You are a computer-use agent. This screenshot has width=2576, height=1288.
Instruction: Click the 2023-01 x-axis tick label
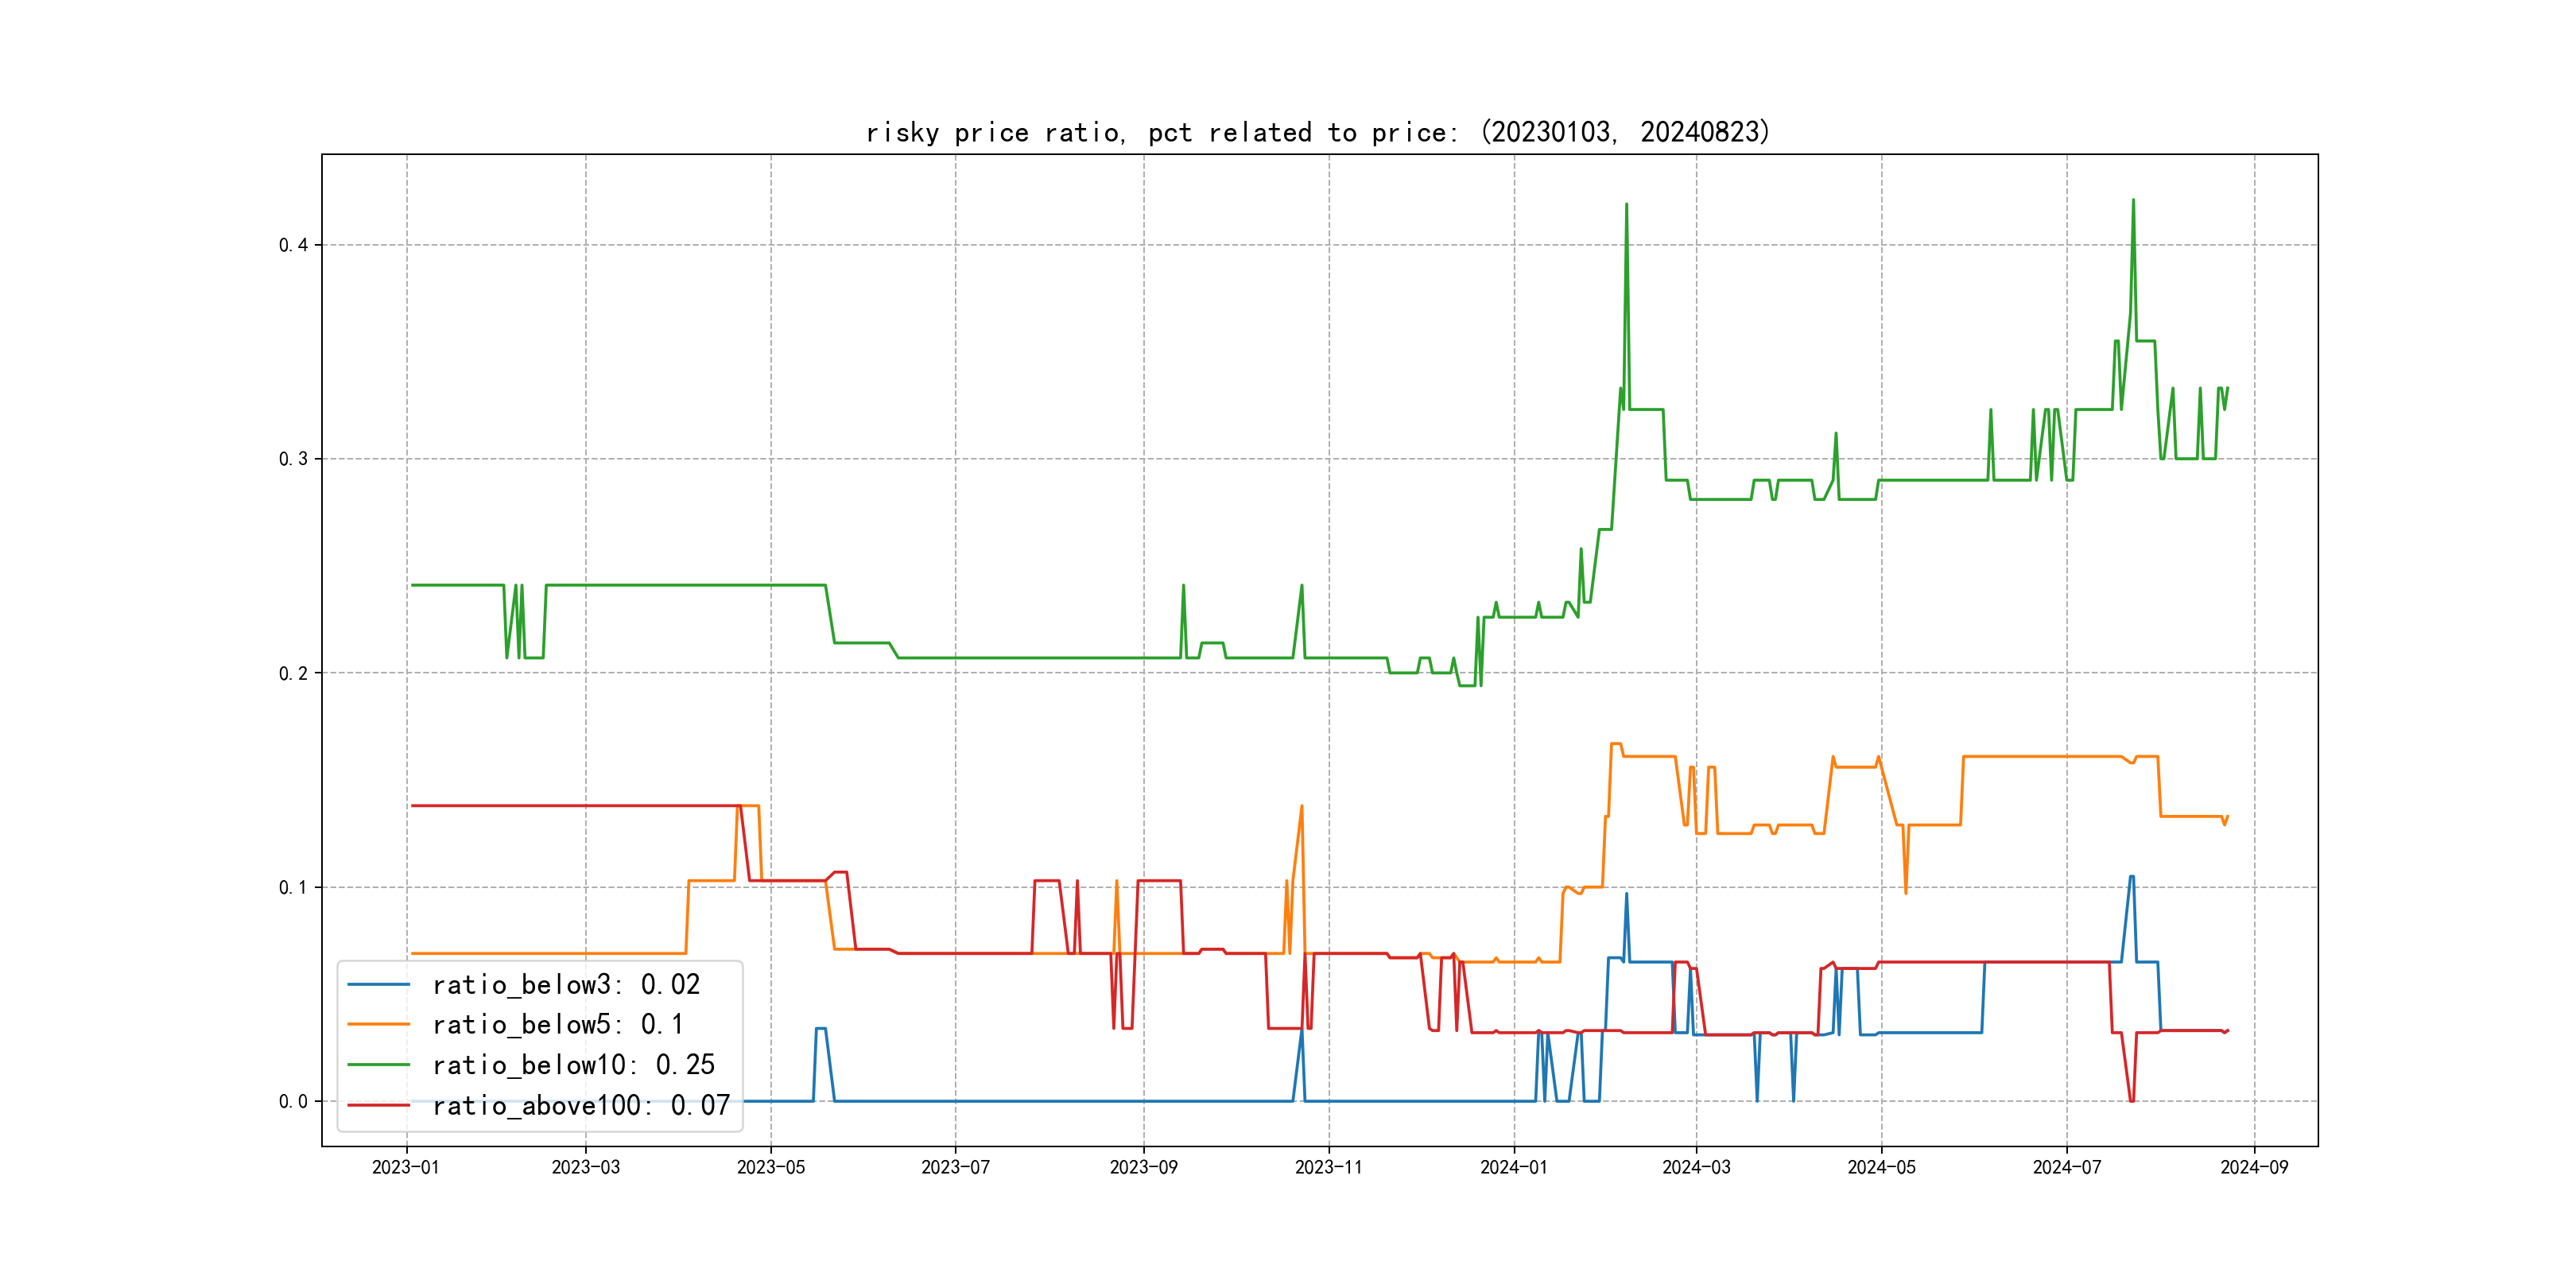(406, 1168)
